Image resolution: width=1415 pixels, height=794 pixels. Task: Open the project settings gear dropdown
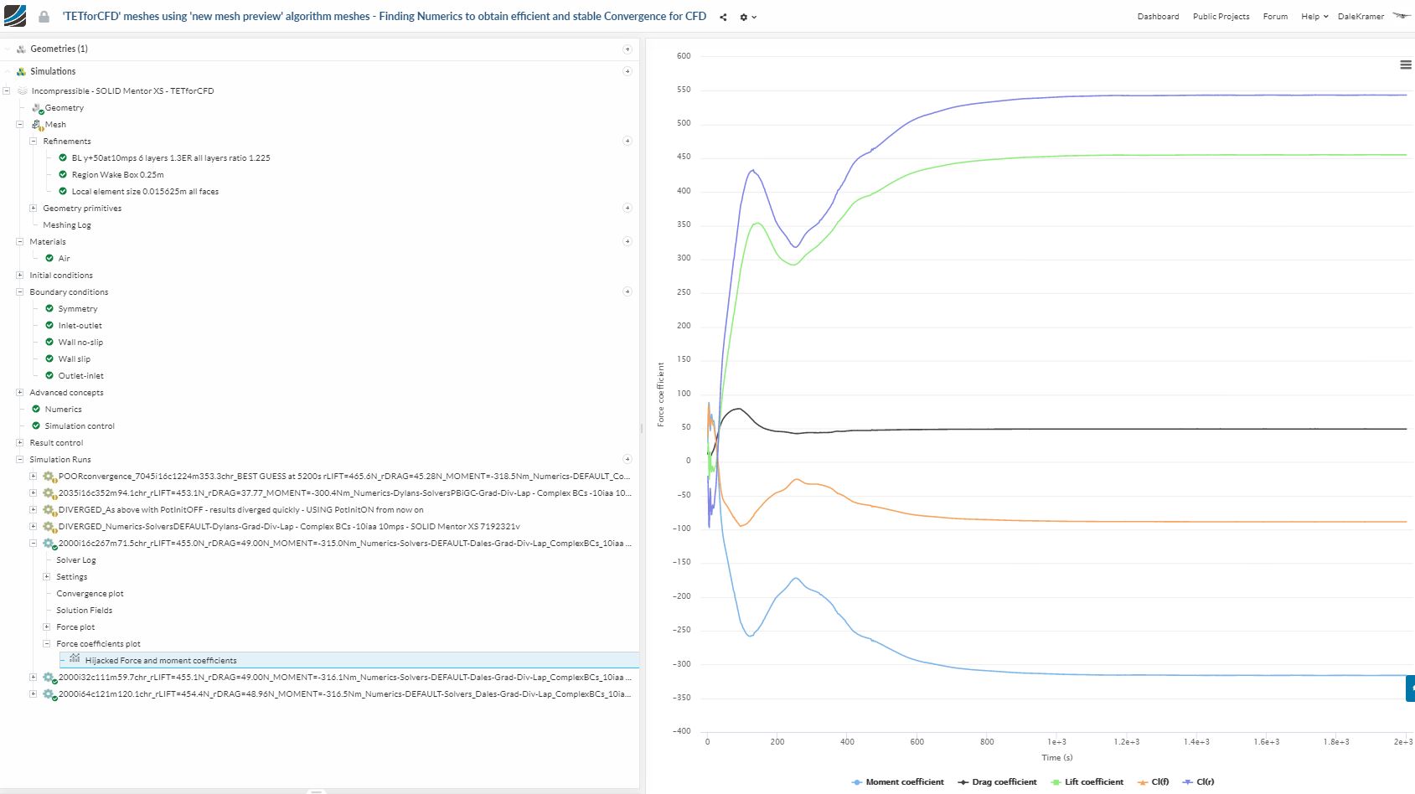pyautogui.click(x=746, y=17)
